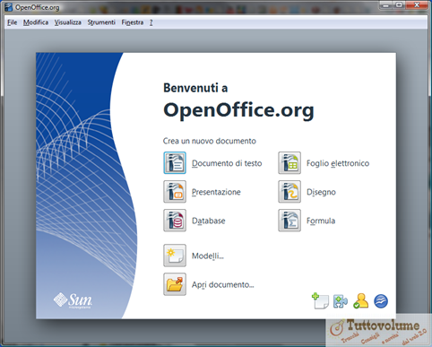The width and height of the screenshot is (432, 347).
Task: Open the Modelli templates icon
Action: pos(175,256)
